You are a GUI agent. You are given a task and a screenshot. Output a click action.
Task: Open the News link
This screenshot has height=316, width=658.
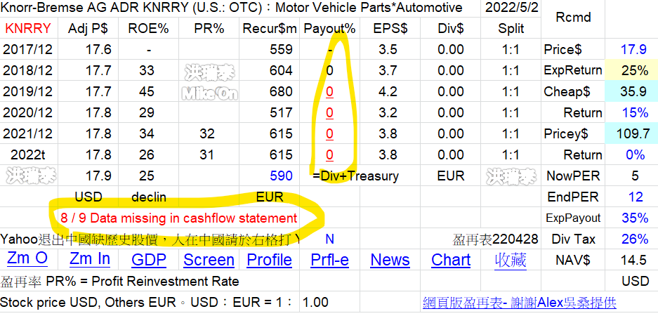390,261
